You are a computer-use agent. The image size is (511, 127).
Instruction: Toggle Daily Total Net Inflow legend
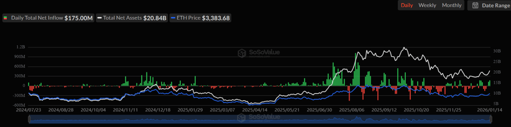tap(49, 18)
